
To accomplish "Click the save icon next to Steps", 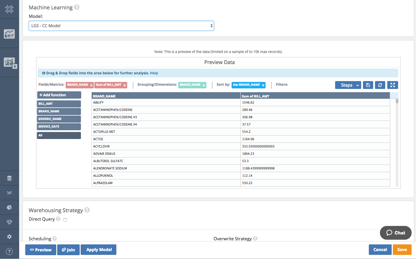I will (368, 85).
